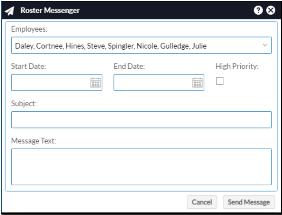
Task: Expand the Employees dropdown chevron arrow
Action: (265, 45)
